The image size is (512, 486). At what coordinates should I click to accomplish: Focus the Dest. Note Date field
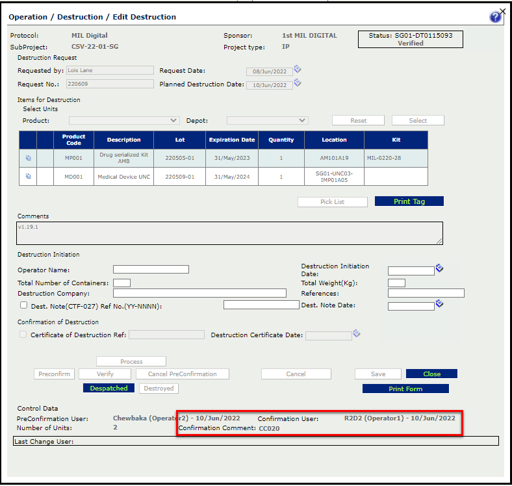click(411, 307)
